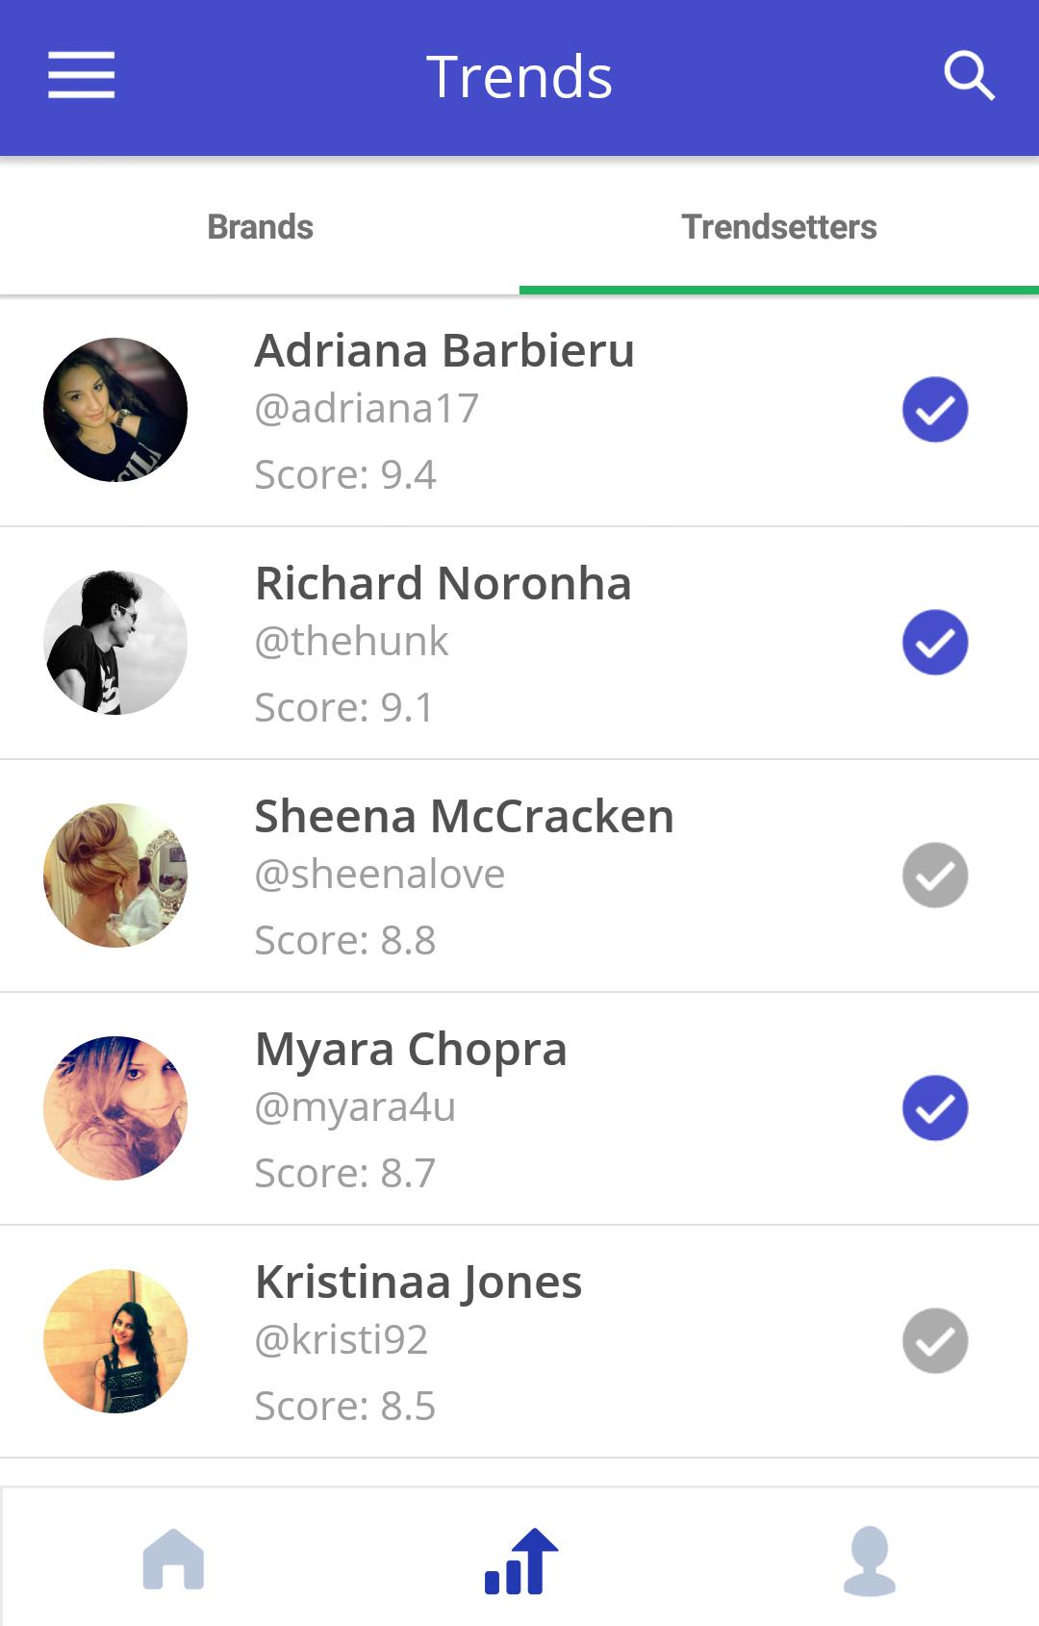Open the hamburger navigation menu
The image size is (1039, 1626).
pyautogui.click(x=82, y=76)
